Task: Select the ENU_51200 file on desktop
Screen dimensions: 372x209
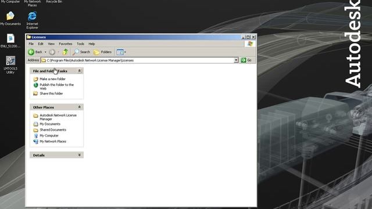Action: point(10,41)
